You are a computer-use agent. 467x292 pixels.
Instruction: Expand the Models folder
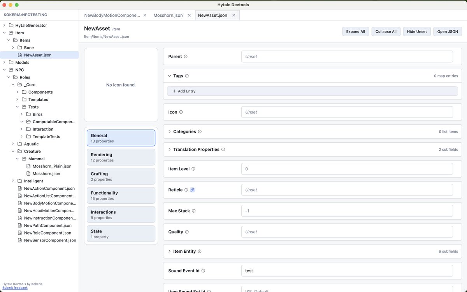tap(4, 62)
